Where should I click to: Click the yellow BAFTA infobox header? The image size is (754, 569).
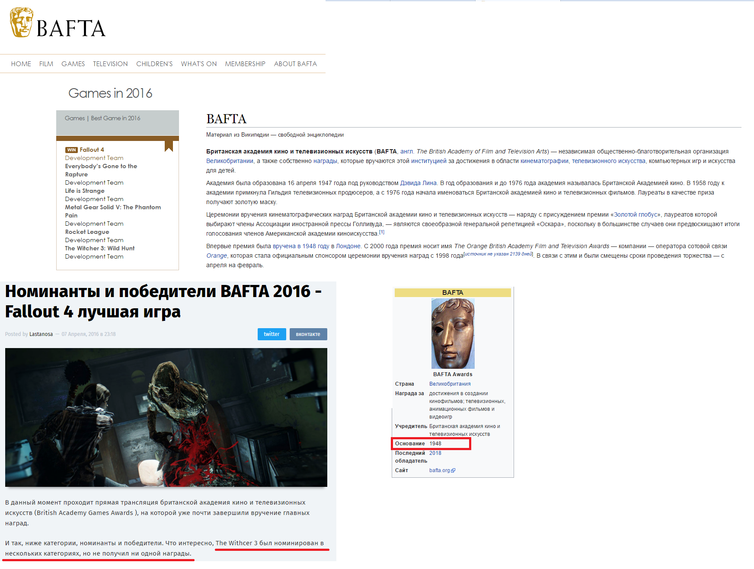pos(453,293)
